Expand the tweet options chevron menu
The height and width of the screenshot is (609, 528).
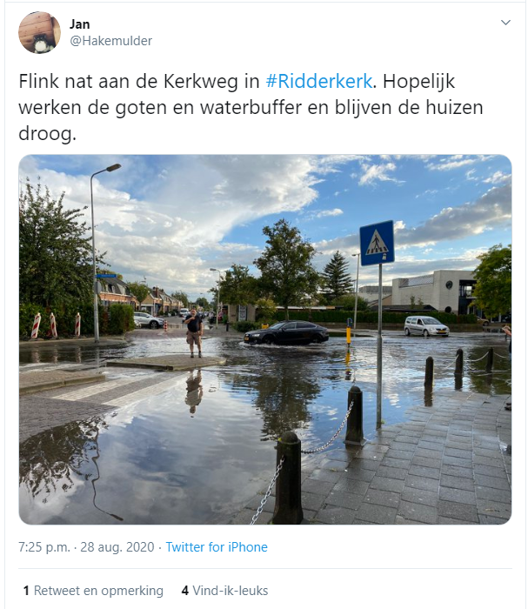(x=505, y=23)
